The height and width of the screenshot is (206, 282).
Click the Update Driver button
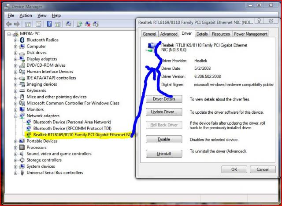[x=164, y=112]
